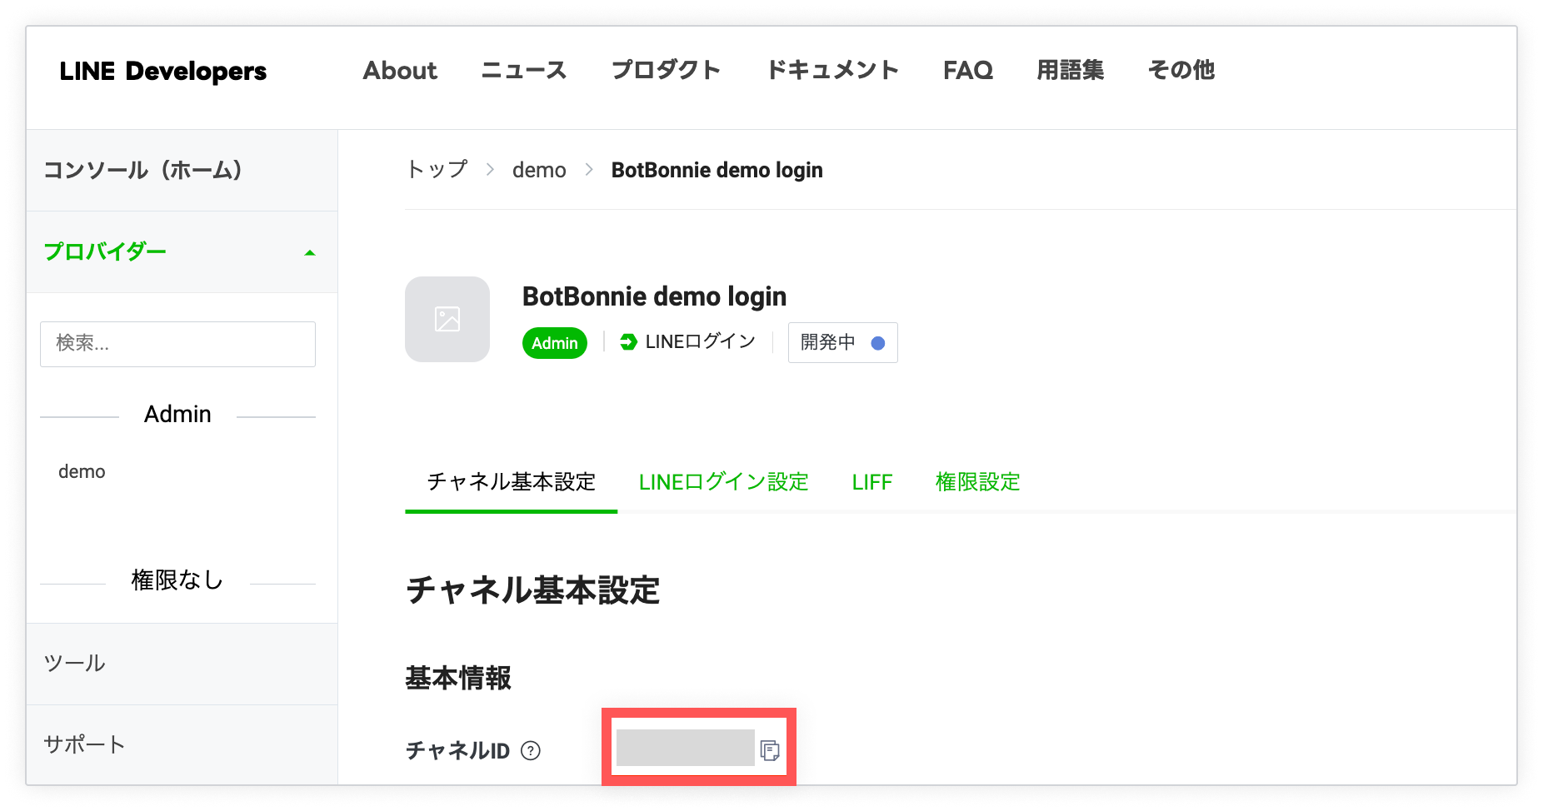Click the green Admin badge
The image size is (1543, 811).
pyautogui.click(x=555, y=343)
